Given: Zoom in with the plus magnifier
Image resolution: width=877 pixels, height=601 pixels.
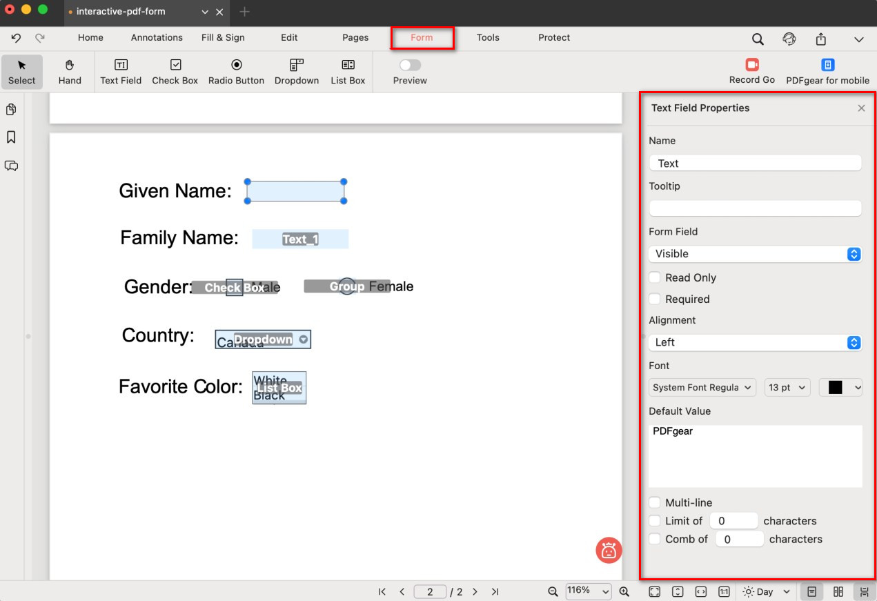Looking at the screenshot, I should click(624, 591).
